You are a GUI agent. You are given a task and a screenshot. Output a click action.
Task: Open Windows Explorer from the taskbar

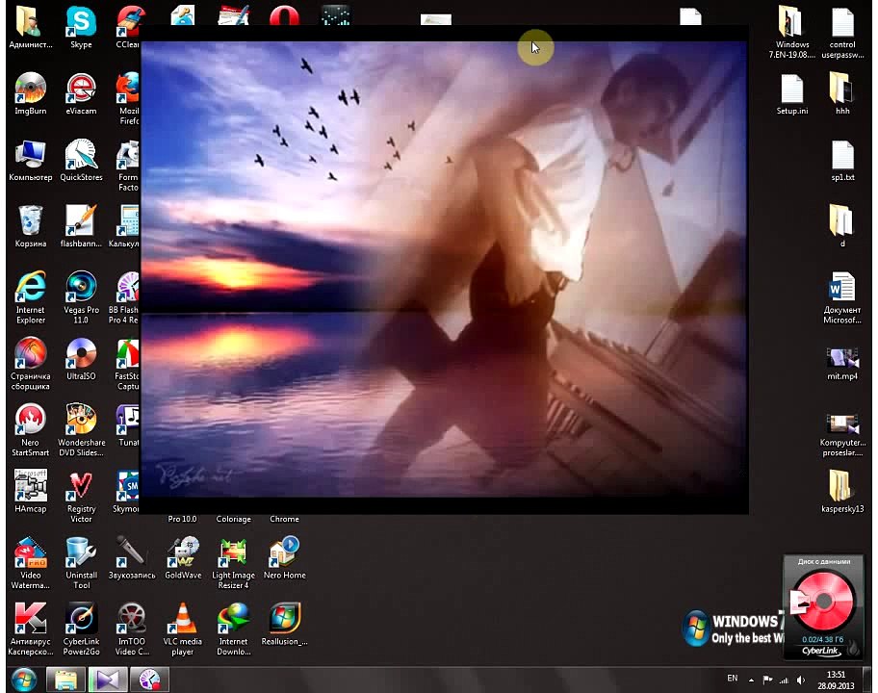(x=65, y=680)
